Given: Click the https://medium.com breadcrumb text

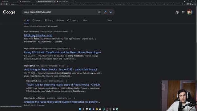Looking at the screenshot, I should click(x=32, y=49).
